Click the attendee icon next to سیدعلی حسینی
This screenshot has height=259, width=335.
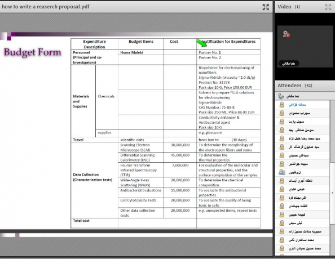tap(282, 155)
